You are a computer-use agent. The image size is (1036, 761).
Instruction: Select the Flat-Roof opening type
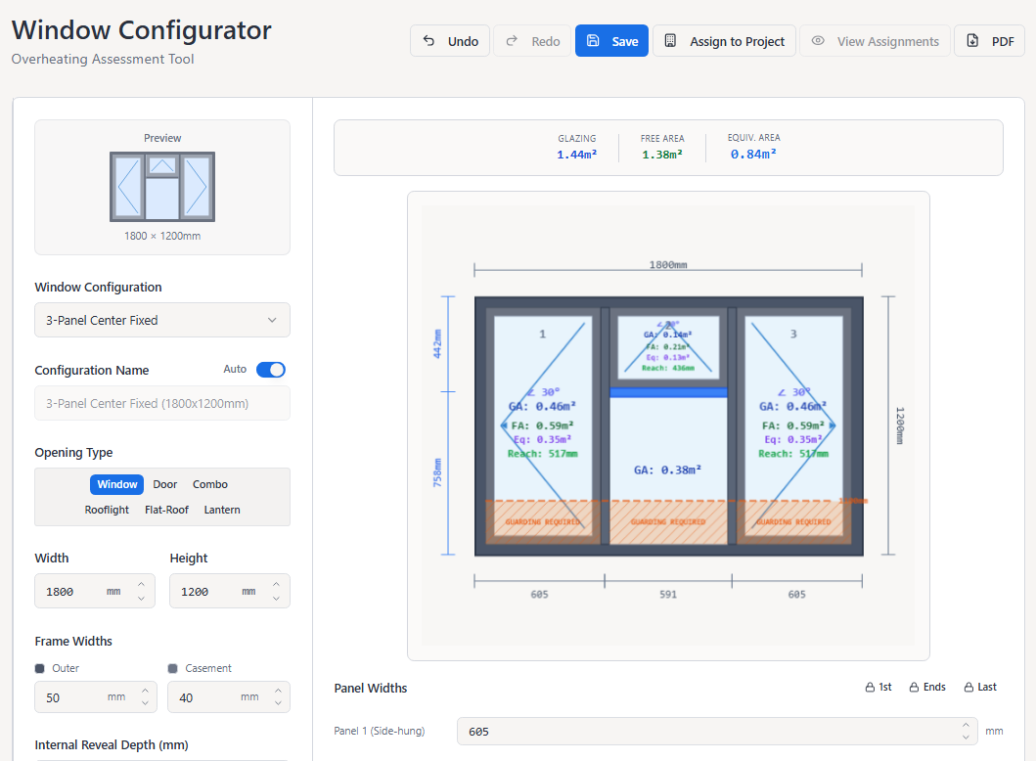tap(166, 510)
